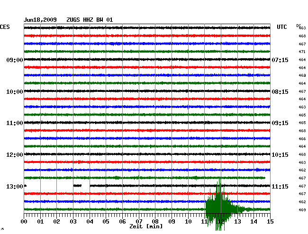Select DC value '468' beside the 10:15 row

(302, 154)
